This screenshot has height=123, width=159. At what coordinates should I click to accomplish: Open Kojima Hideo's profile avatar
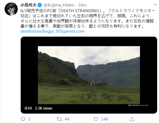(11, 9)
